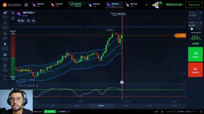Click the green Callback button

[x=50, y=111]
